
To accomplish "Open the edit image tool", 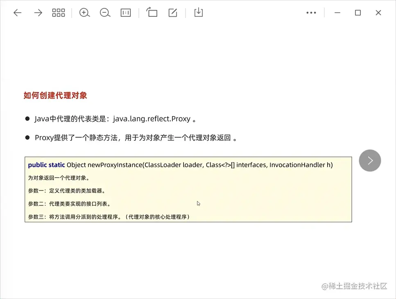I will [173, 13].
